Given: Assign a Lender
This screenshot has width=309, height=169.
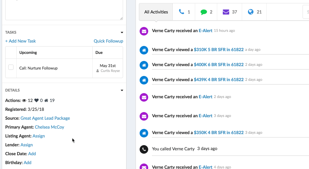Looking at the screenshot, I should (27, 145).
